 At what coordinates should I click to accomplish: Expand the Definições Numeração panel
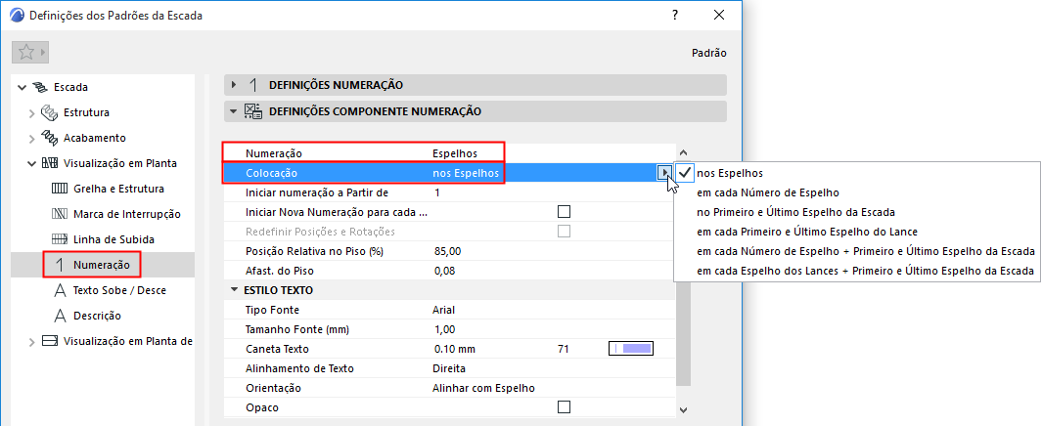click(233, 85)
